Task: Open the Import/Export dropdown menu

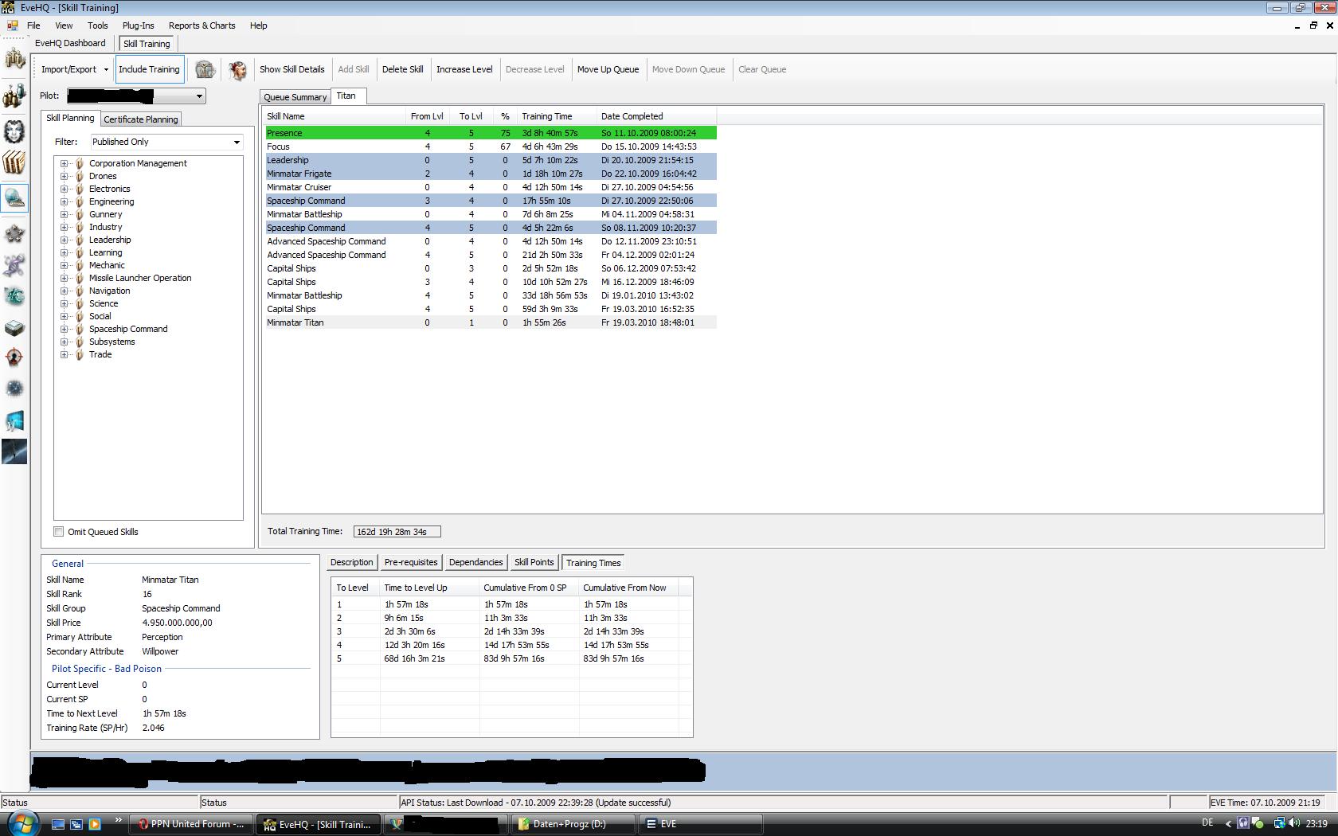Action: [75, 69]
